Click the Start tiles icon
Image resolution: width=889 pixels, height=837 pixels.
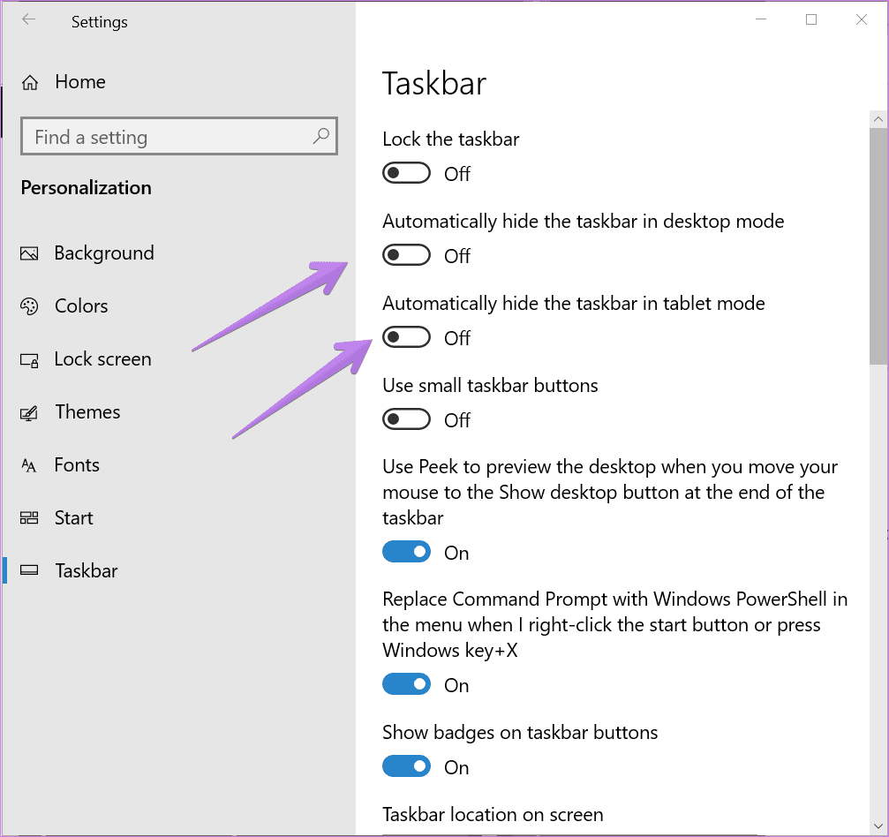pos(29,518)
